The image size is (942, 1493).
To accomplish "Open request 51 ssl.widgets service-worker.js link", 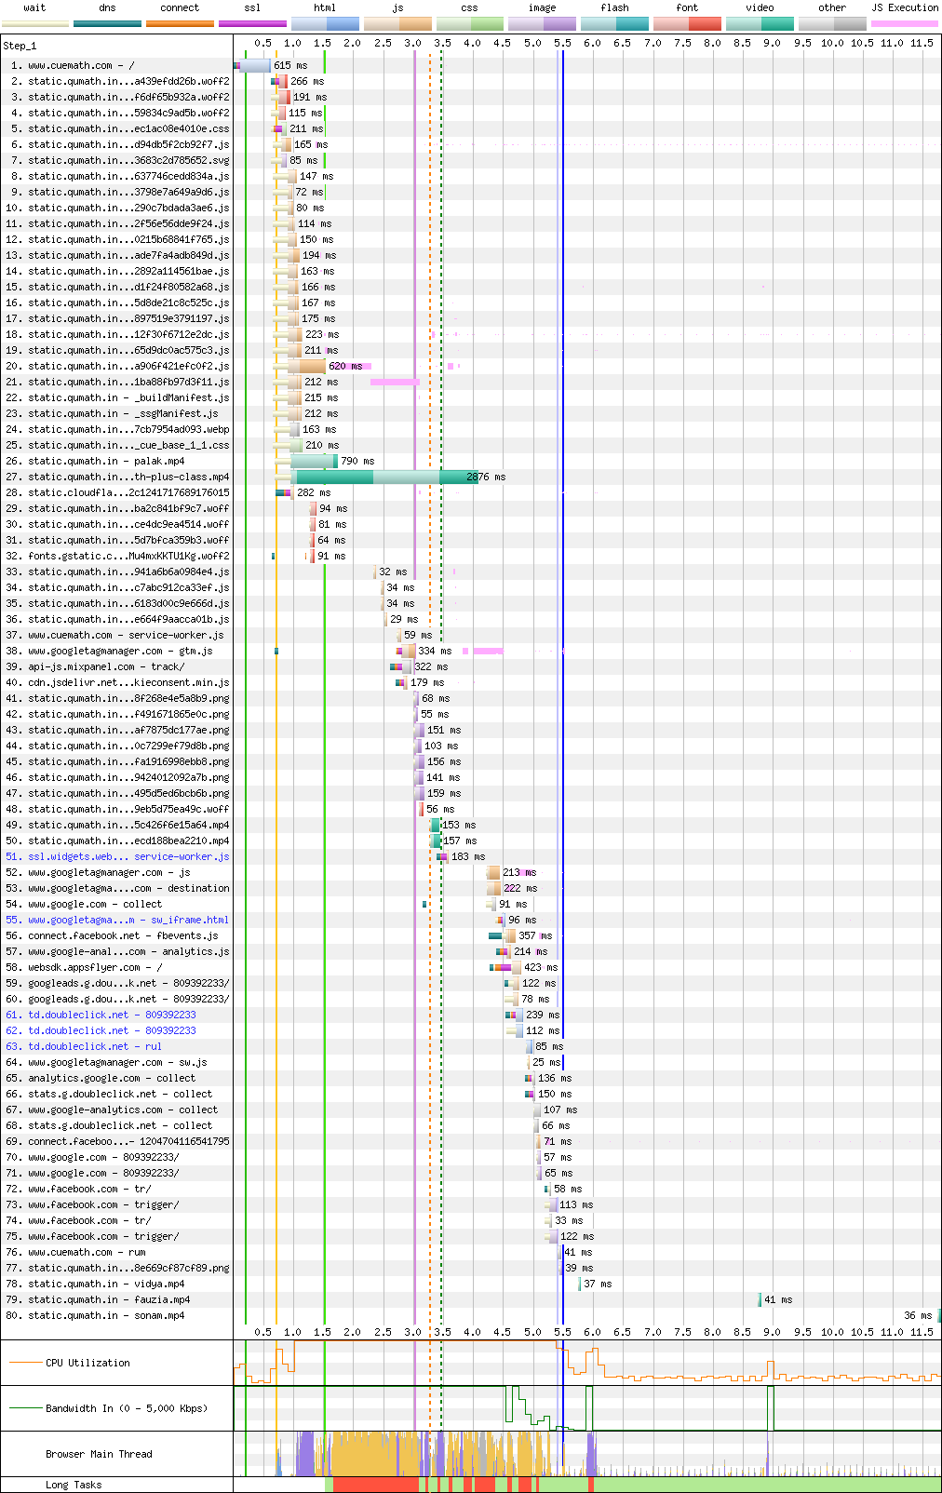I will [128, 856].
